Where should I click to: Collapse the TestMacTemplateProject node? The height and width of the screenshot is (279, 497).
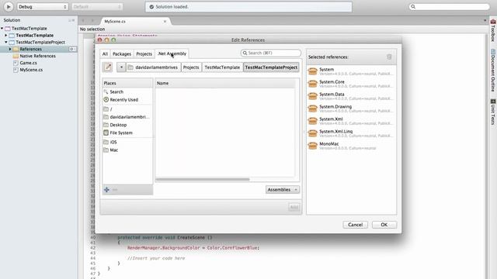click(x=6, y=42)
